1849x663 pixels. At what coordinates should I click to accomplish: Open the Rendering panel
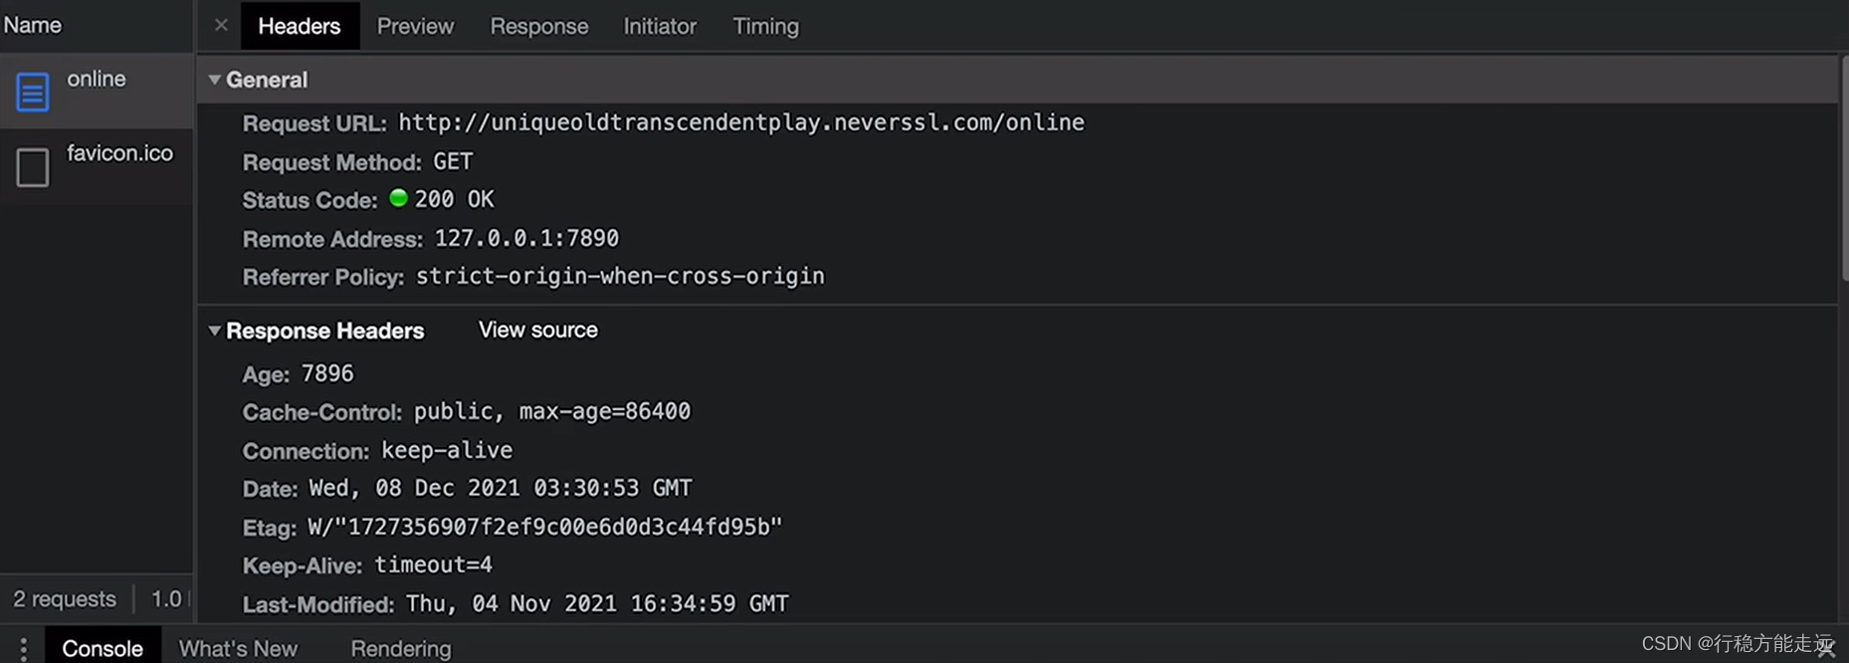coord(400,647)
